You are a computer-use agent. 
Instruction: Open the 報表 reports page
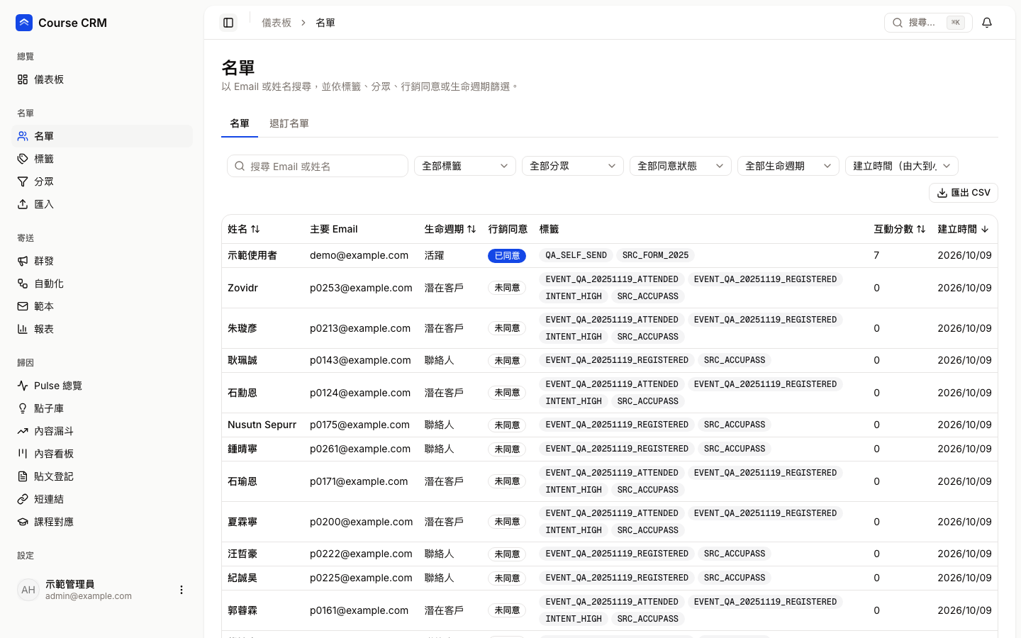(x=102, y=329)
